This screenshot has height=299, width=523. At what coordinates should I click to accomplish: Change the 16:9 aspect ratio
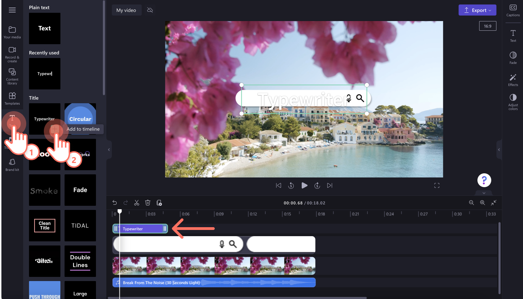pyautogui.click(x=487, y=26)
